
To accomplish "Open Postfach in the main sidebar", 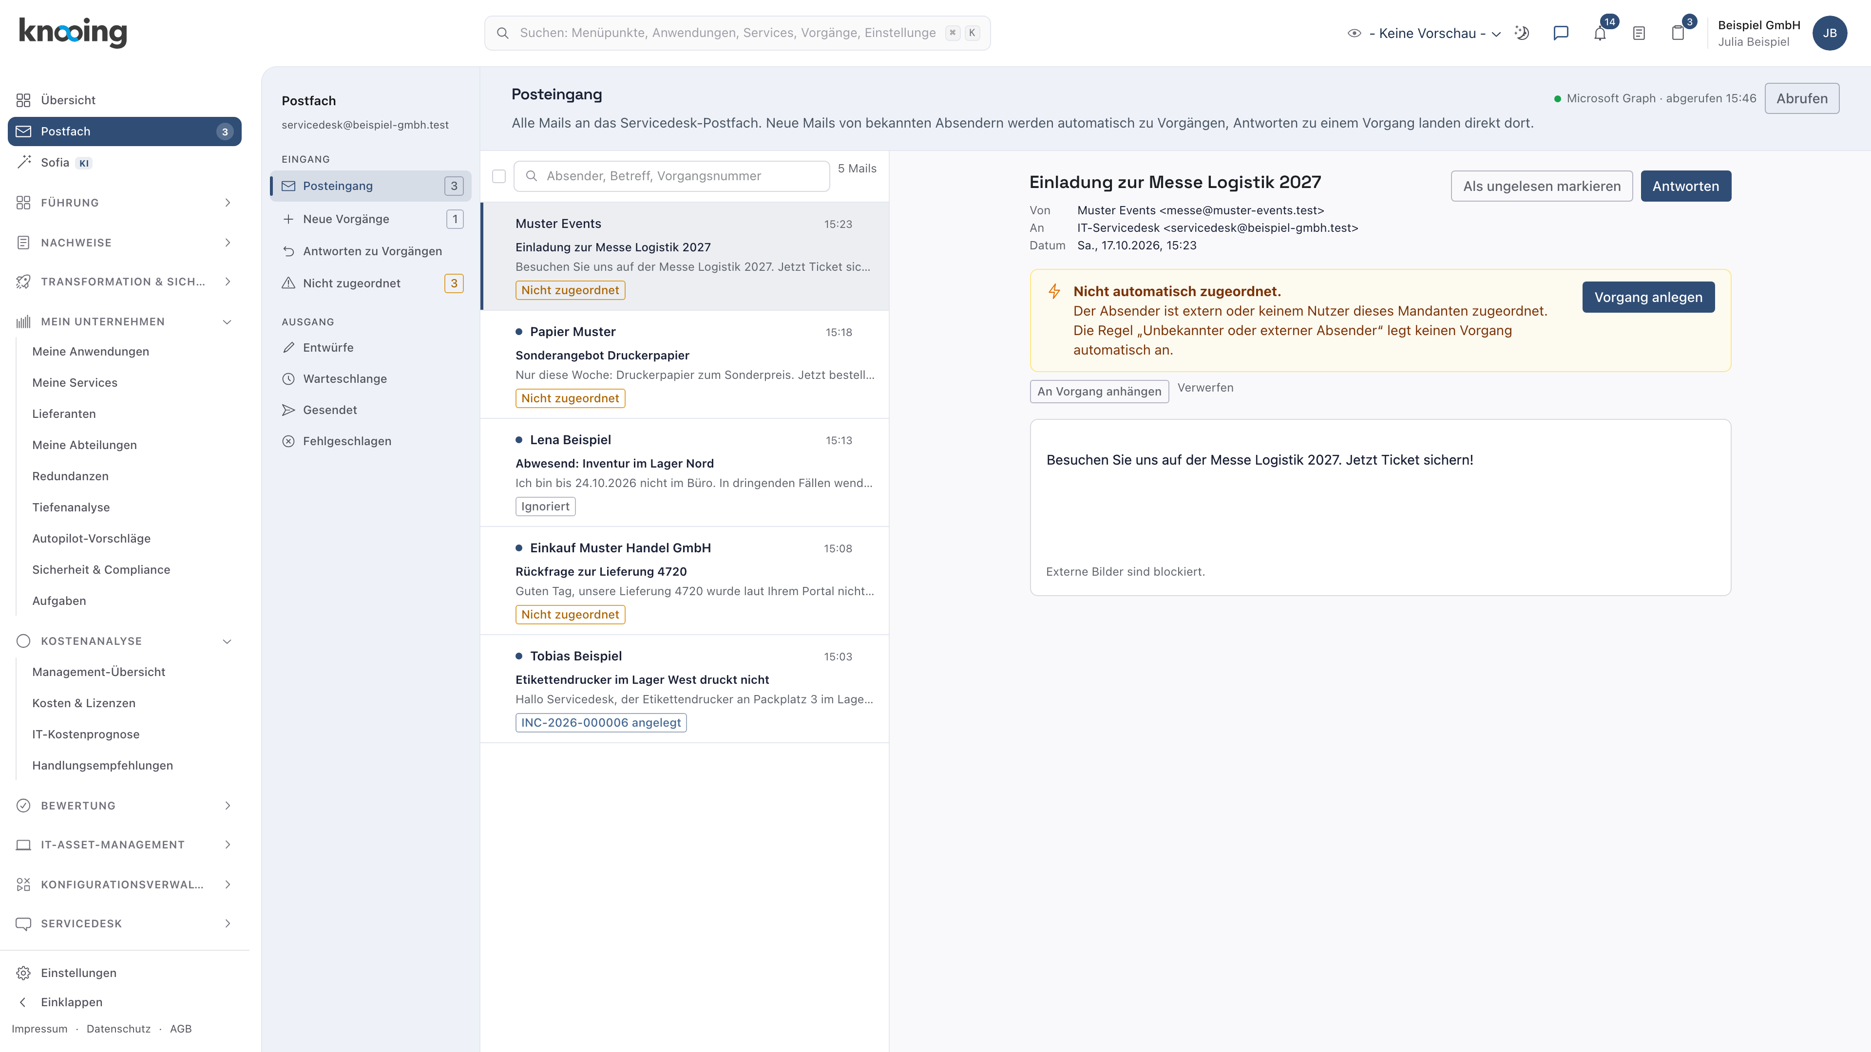I will pyautogui.click(x=124, y=131).
